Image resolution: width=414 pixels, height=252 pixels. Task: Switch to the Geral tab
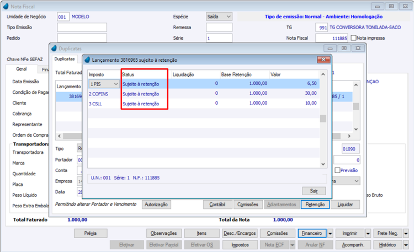21,69
